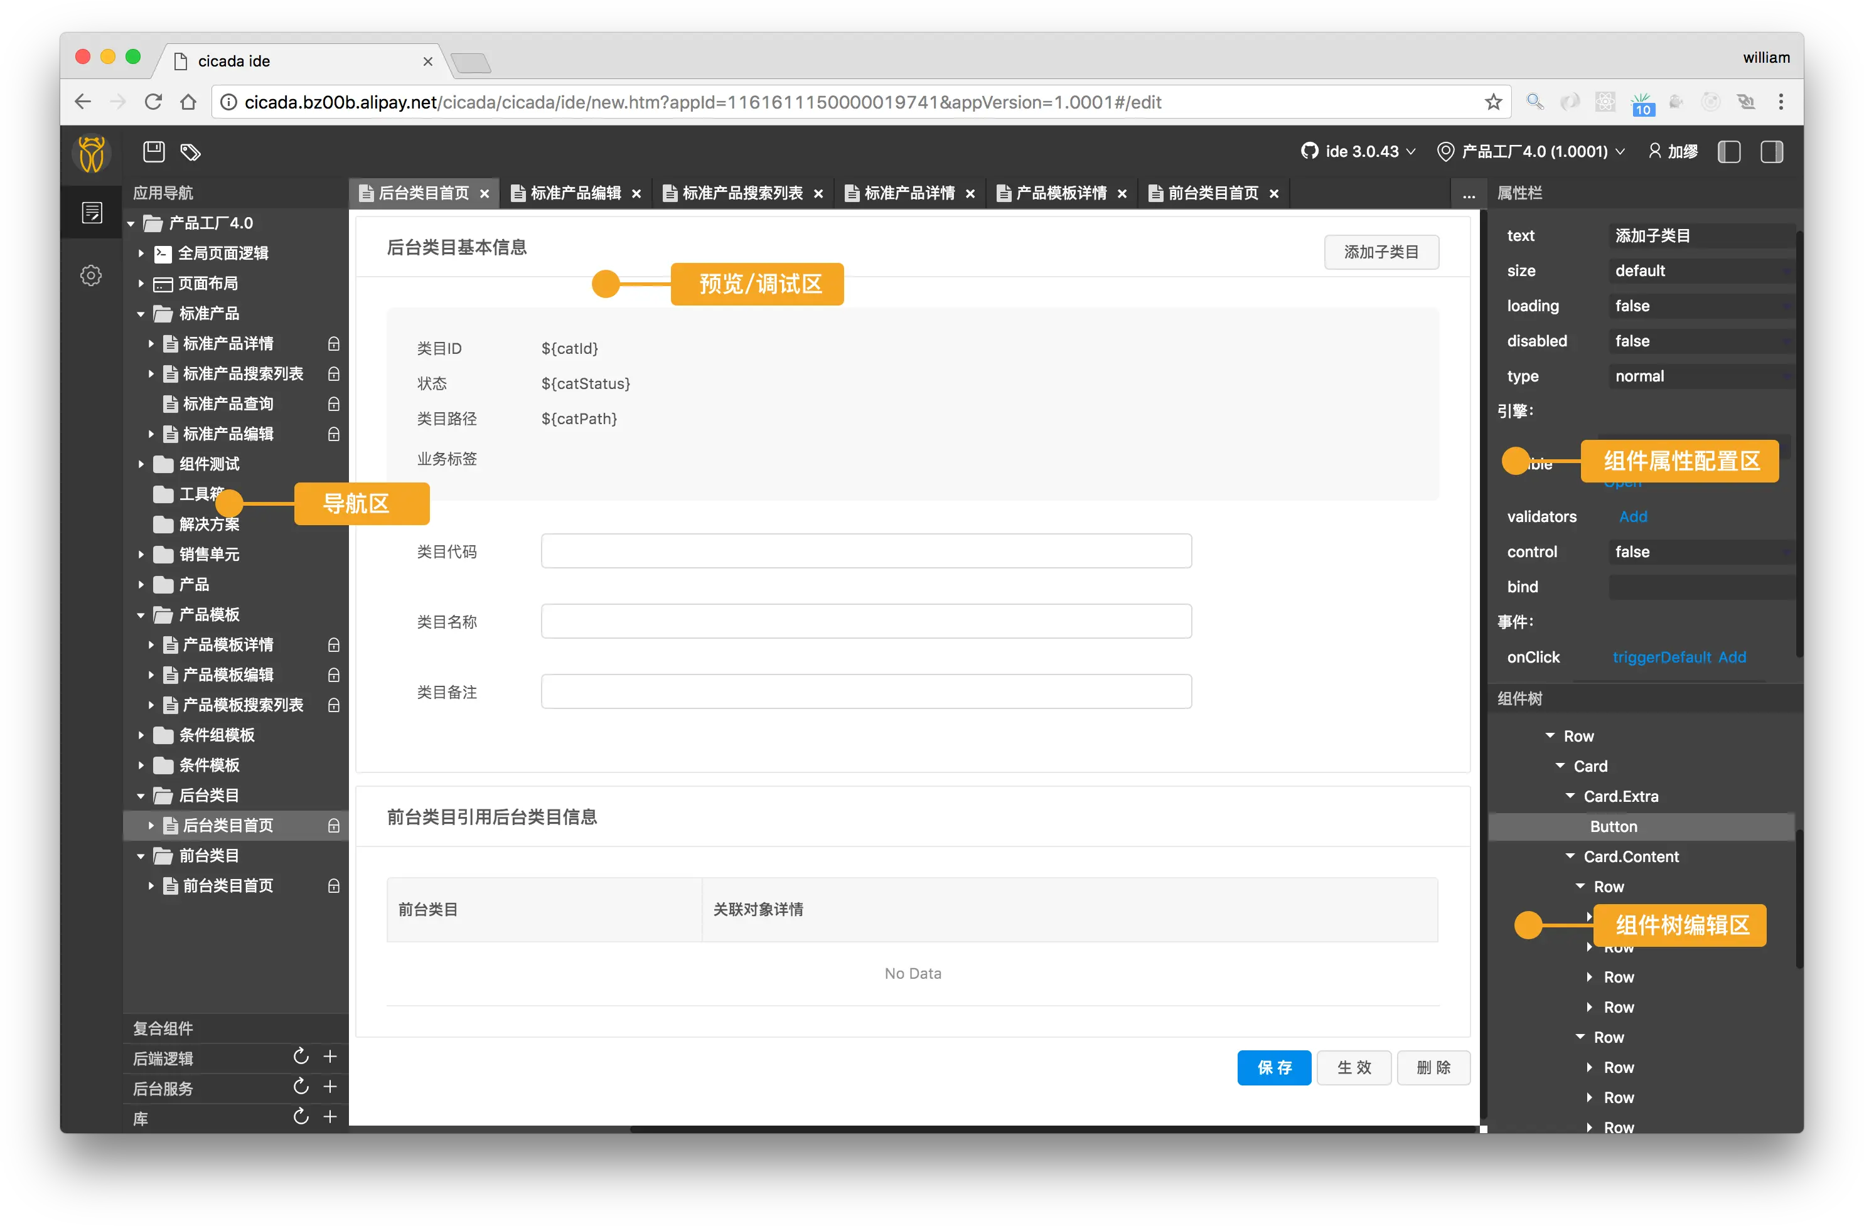Bookmark this page with the star icon
1864x1226 pixels.
coord(1492,102)
